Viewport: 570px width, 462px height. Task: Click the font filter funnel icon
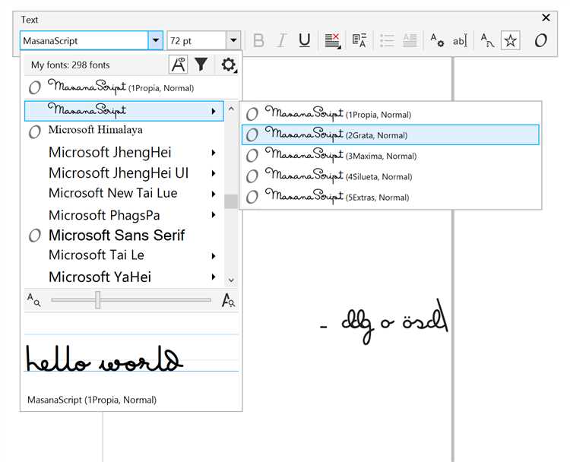point(201,65)
